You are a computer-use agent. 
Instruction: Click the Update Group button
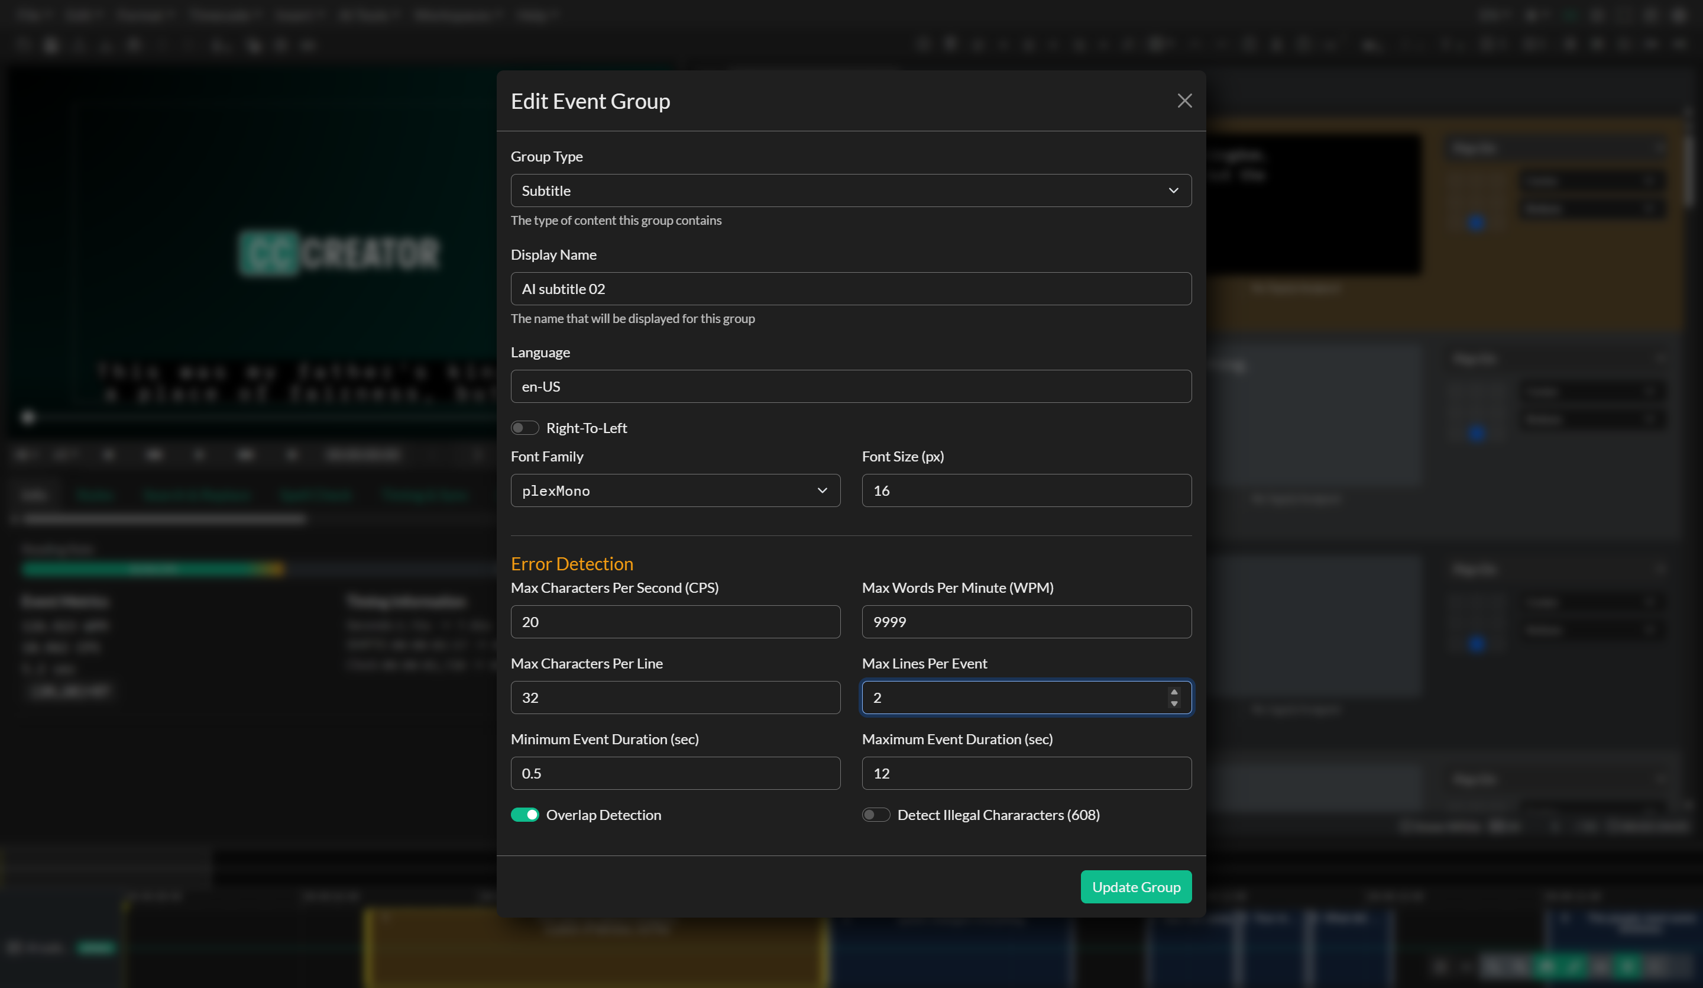point(1136,887)
